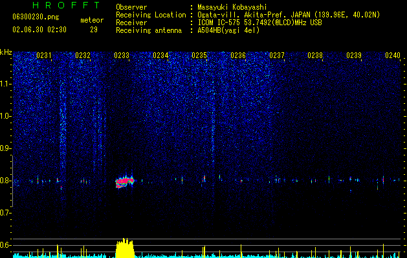Click the HROFFT title text

pyautogui.click(x=67, y=5)
